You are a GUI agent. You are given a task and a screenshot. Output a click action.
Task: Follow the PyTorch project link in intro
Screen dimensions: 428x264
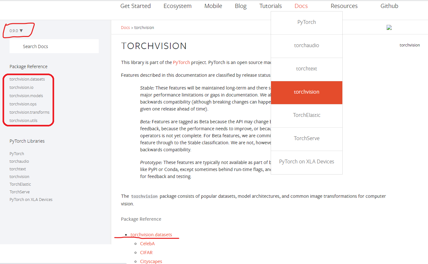pyautogui.click(x=181, y=62)
